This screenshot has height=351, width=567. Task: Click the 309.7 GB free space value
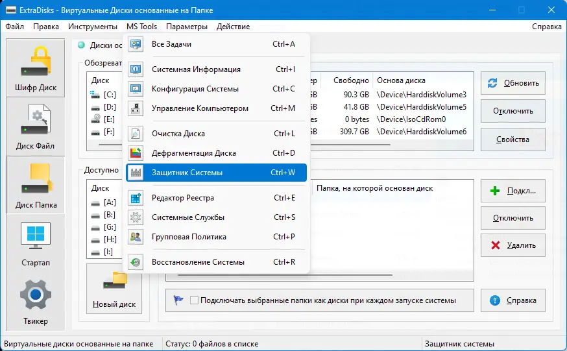point(354,132)
